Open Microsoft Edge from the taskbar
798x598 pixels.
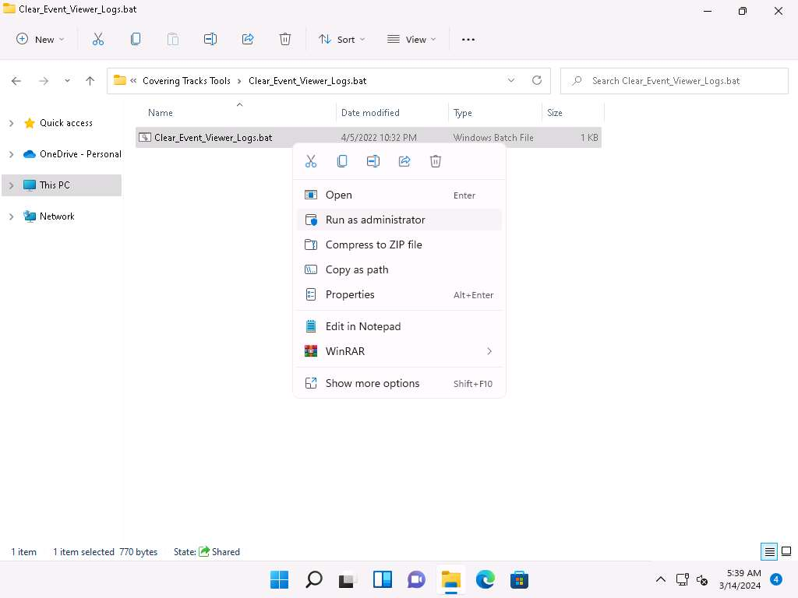coord(486,579)
